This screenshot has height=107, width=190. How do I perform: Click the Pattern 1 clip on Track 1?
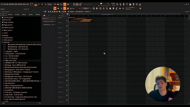click(x=81, y=19)
